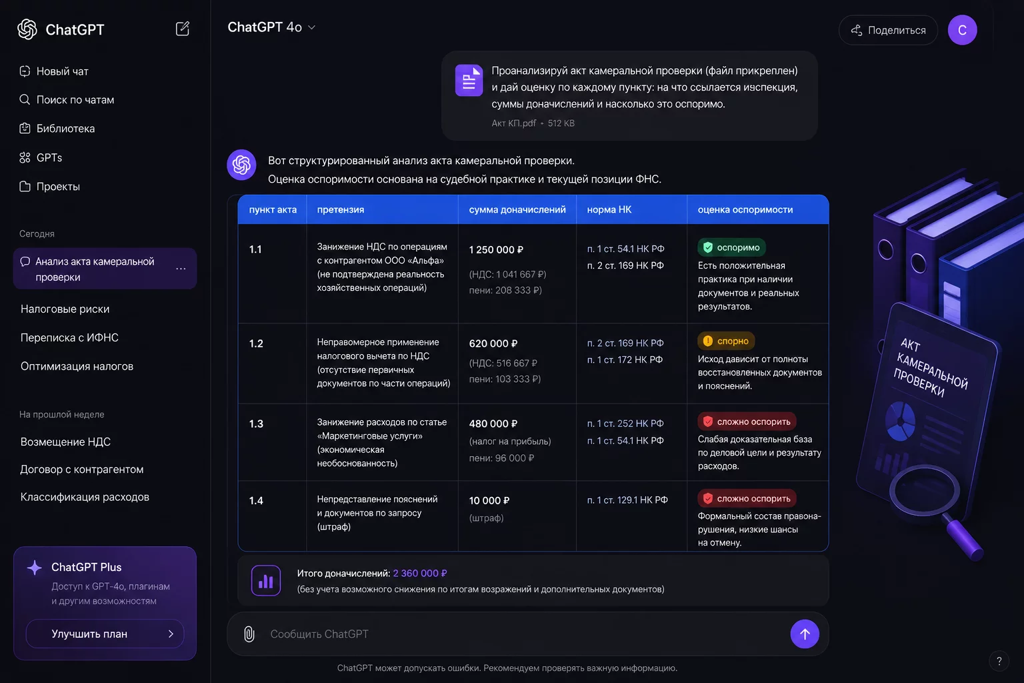The width and height of the screenshot is (1024, 683).
Task: Click the send arrow button
Action: click(x=805, y=634)
